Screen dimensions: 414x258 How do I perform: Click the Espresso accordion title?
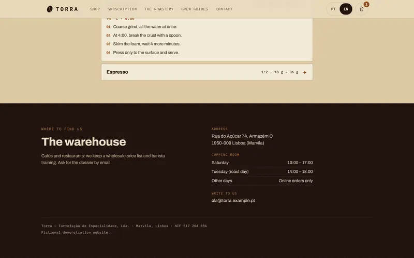[x=117, y=72]
